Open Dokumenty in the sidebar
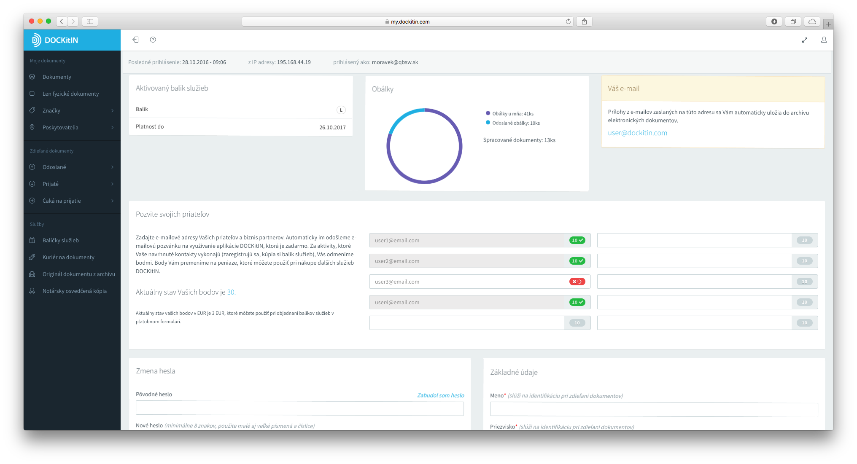The height and width of the screenshot is (464, 857). (x=57, y=77)
